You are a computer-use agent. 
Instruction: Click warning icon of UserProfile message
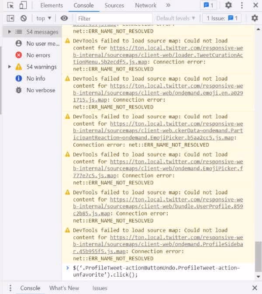point(67,192)
